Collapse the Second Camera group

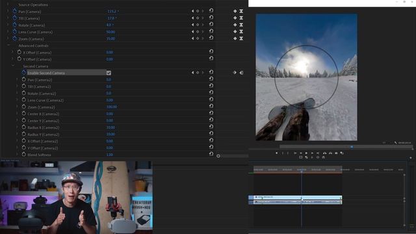(13, 66)
